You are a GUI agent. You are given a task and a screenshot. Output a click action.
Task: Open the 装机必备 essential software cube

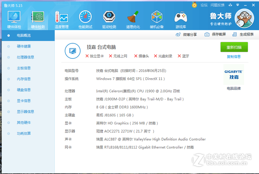[x=157, y=19]
